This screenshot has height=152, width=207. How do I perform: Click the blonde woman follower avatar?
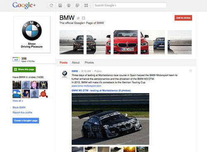pyautogui.click(x=34, y=85)
